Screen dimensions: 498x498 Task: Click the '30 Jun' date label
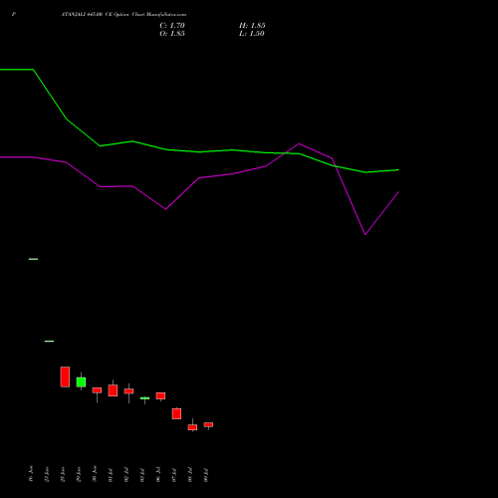tap(95, 474)
